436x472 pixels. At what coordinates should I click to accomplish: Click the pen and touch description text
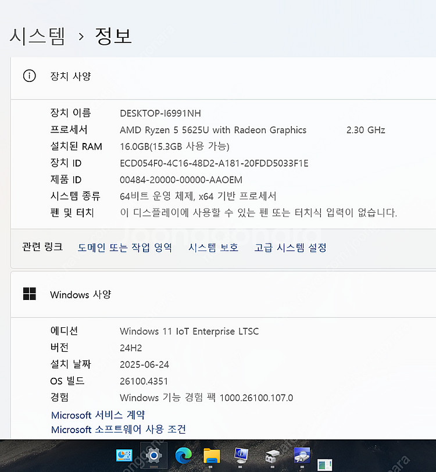point(258,213)
